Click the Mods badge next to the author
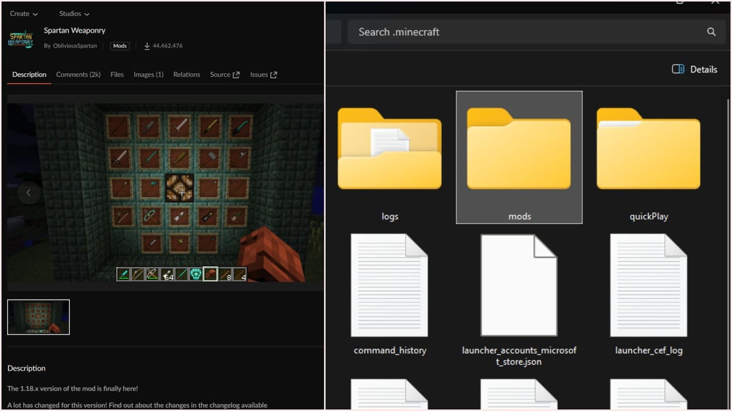The height and width of the screenshot is (411, 732). tap(120, 46)
